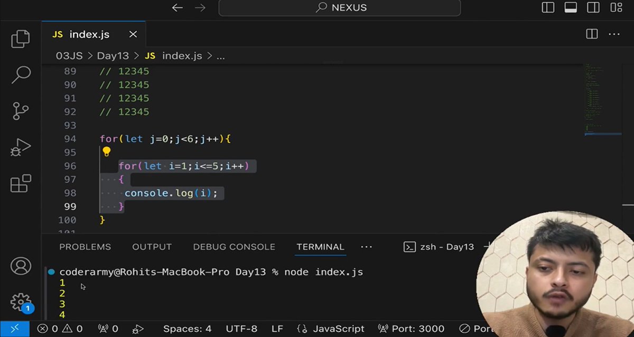Image resolution: width=634 pixels, height=337 pixels.
Task: Open errors and warnings count in status bar
Action: [x=60, y=329]
